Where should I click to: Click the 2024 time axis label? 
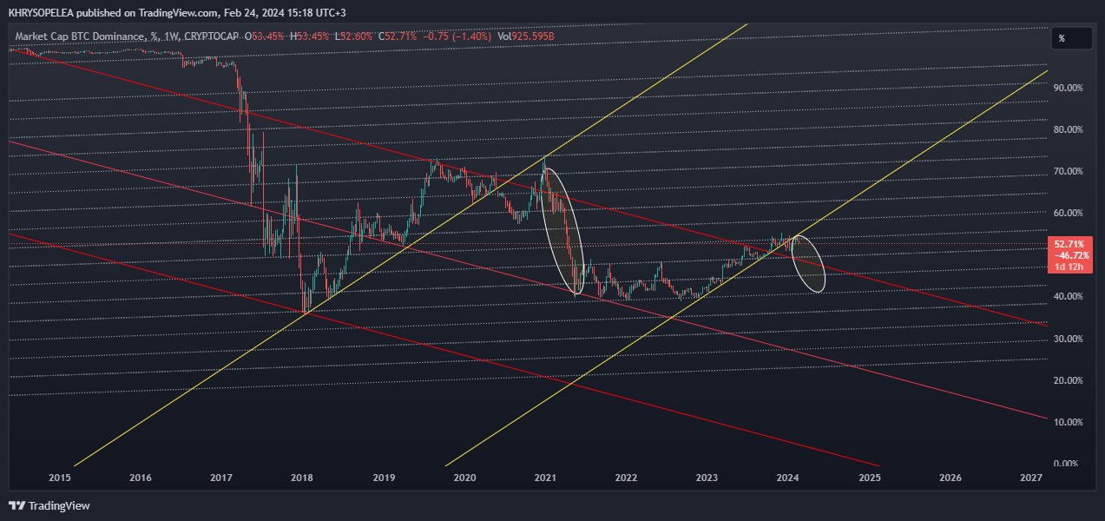[x=787, y=478]
